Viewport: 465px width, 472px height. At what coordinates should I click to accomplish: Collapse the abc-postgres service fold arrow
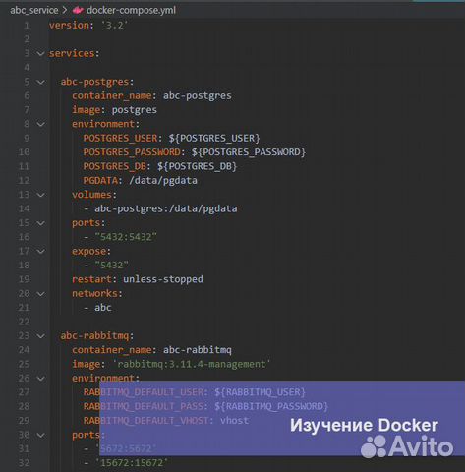[40, 82]
